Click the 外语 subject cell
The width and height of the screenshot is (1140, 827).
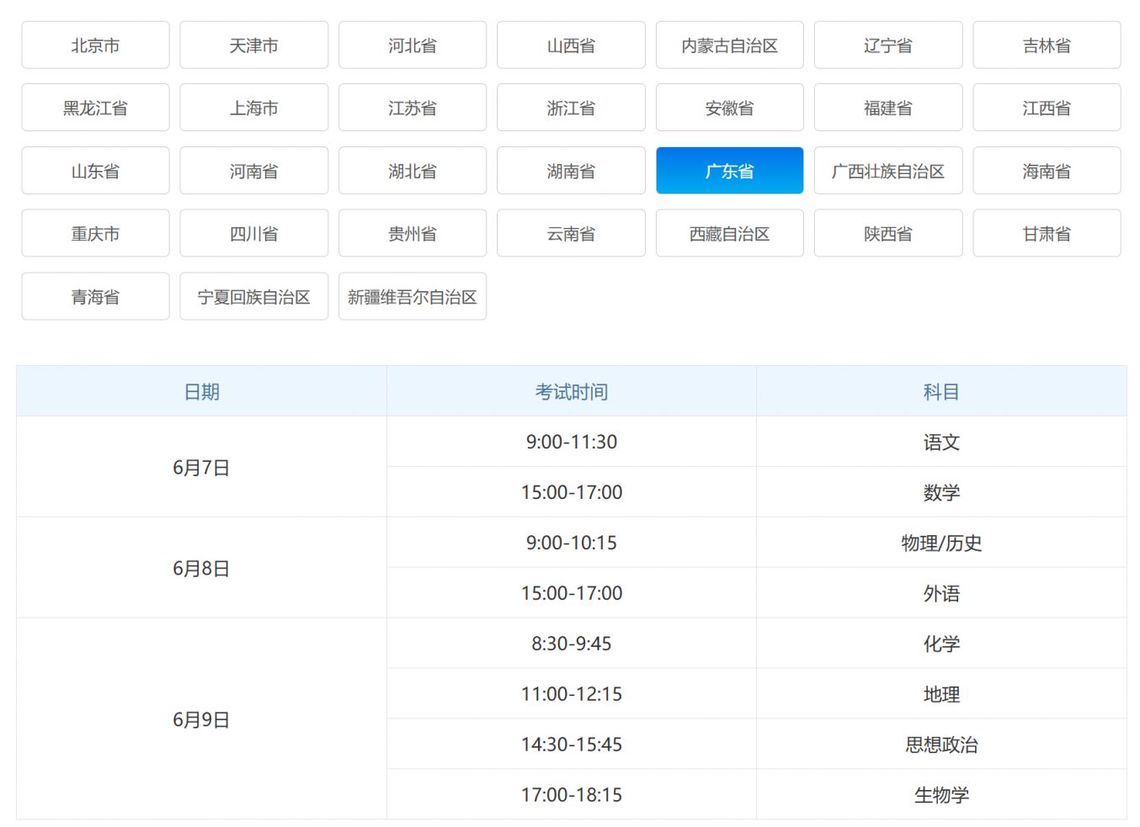pyautogui.click(x=941, y=593)
